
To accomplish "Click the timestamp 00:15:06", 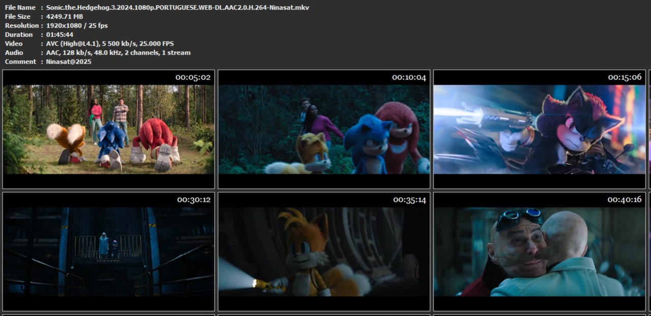I will [x=625, y=77].
